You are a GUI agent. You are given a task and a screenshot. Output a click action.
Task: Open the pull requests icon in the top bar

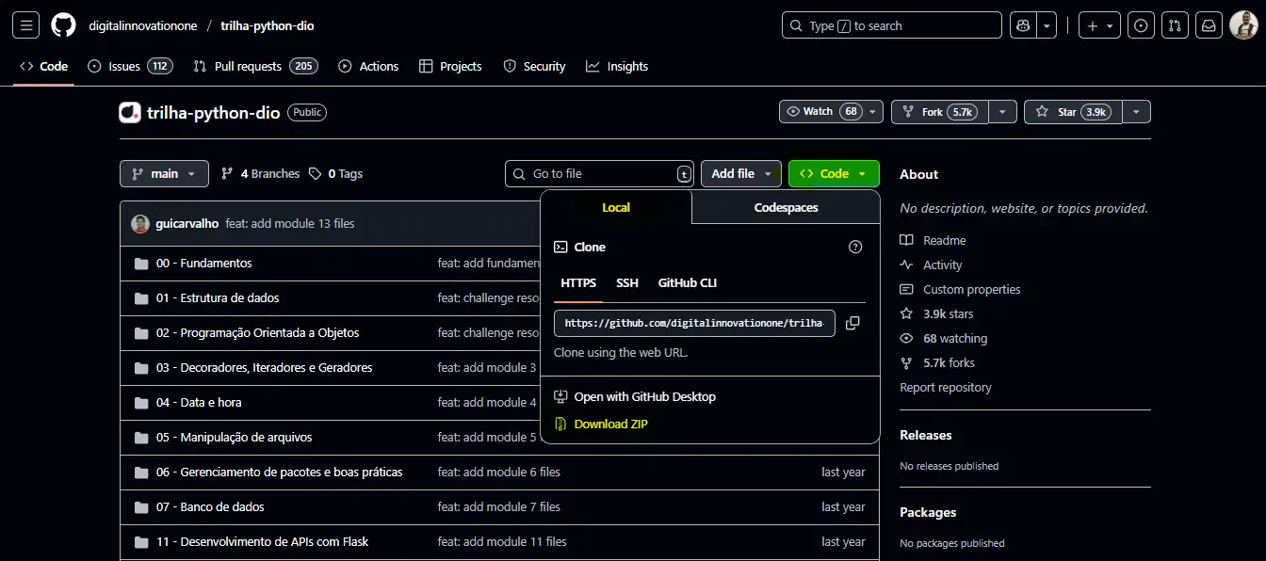pyautogui.click(x=1175, y=25)
